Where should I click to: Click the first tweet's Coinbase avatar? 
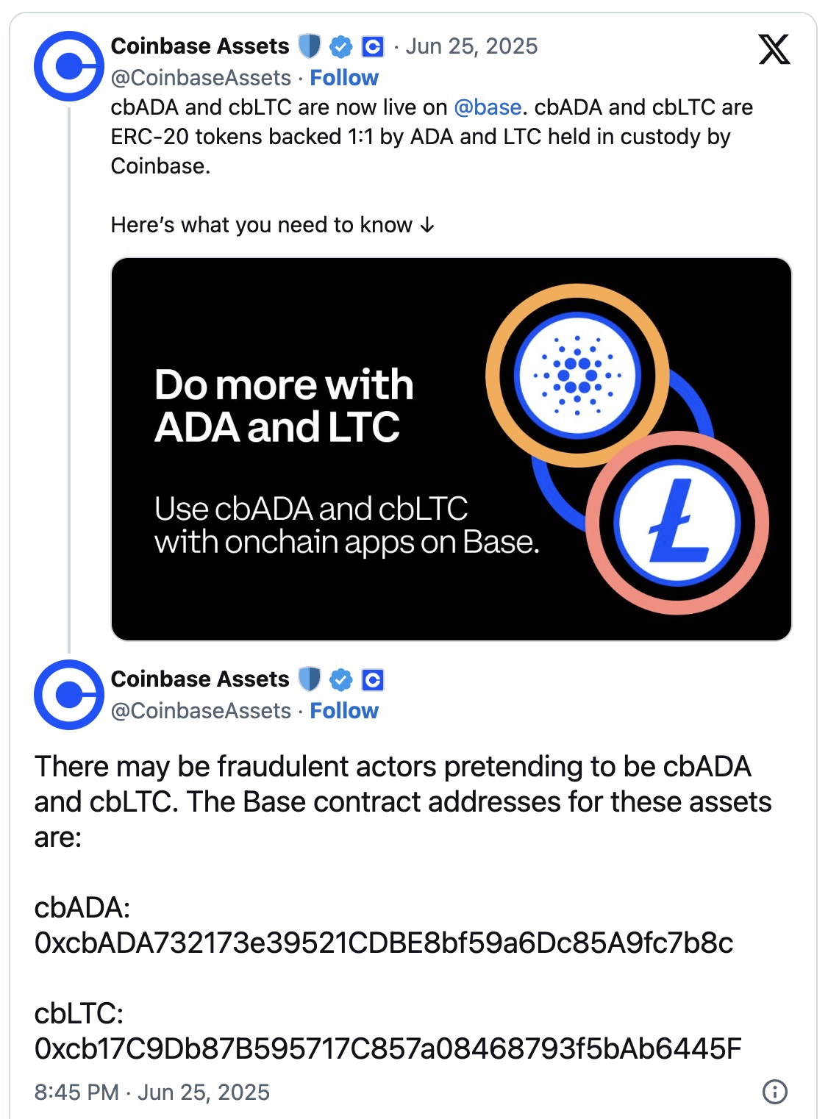click(69, 66)
